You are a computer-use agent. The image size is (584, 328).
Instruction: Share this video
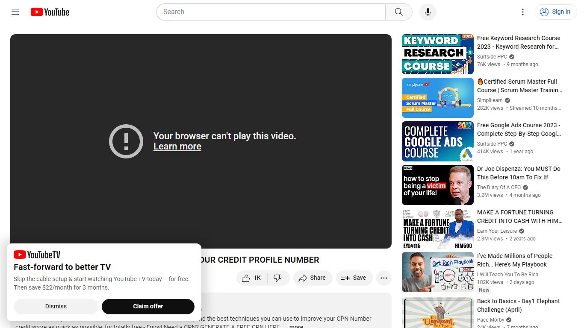[313, 278]
